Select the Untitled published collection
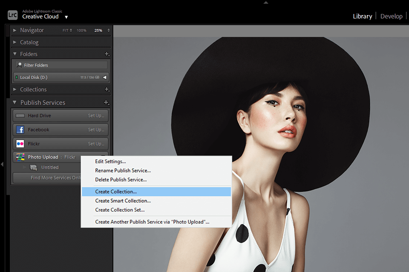Image resolution: width=409 pixels, height=272 pixels. [x=50, y=167]
